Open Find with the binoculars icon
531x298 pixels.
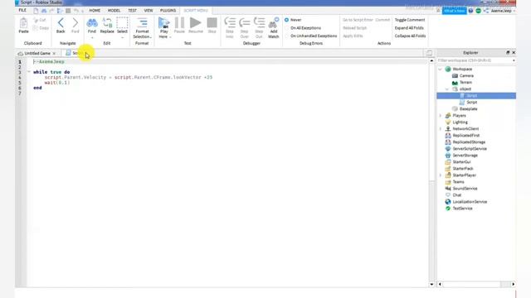coord(92,23)
